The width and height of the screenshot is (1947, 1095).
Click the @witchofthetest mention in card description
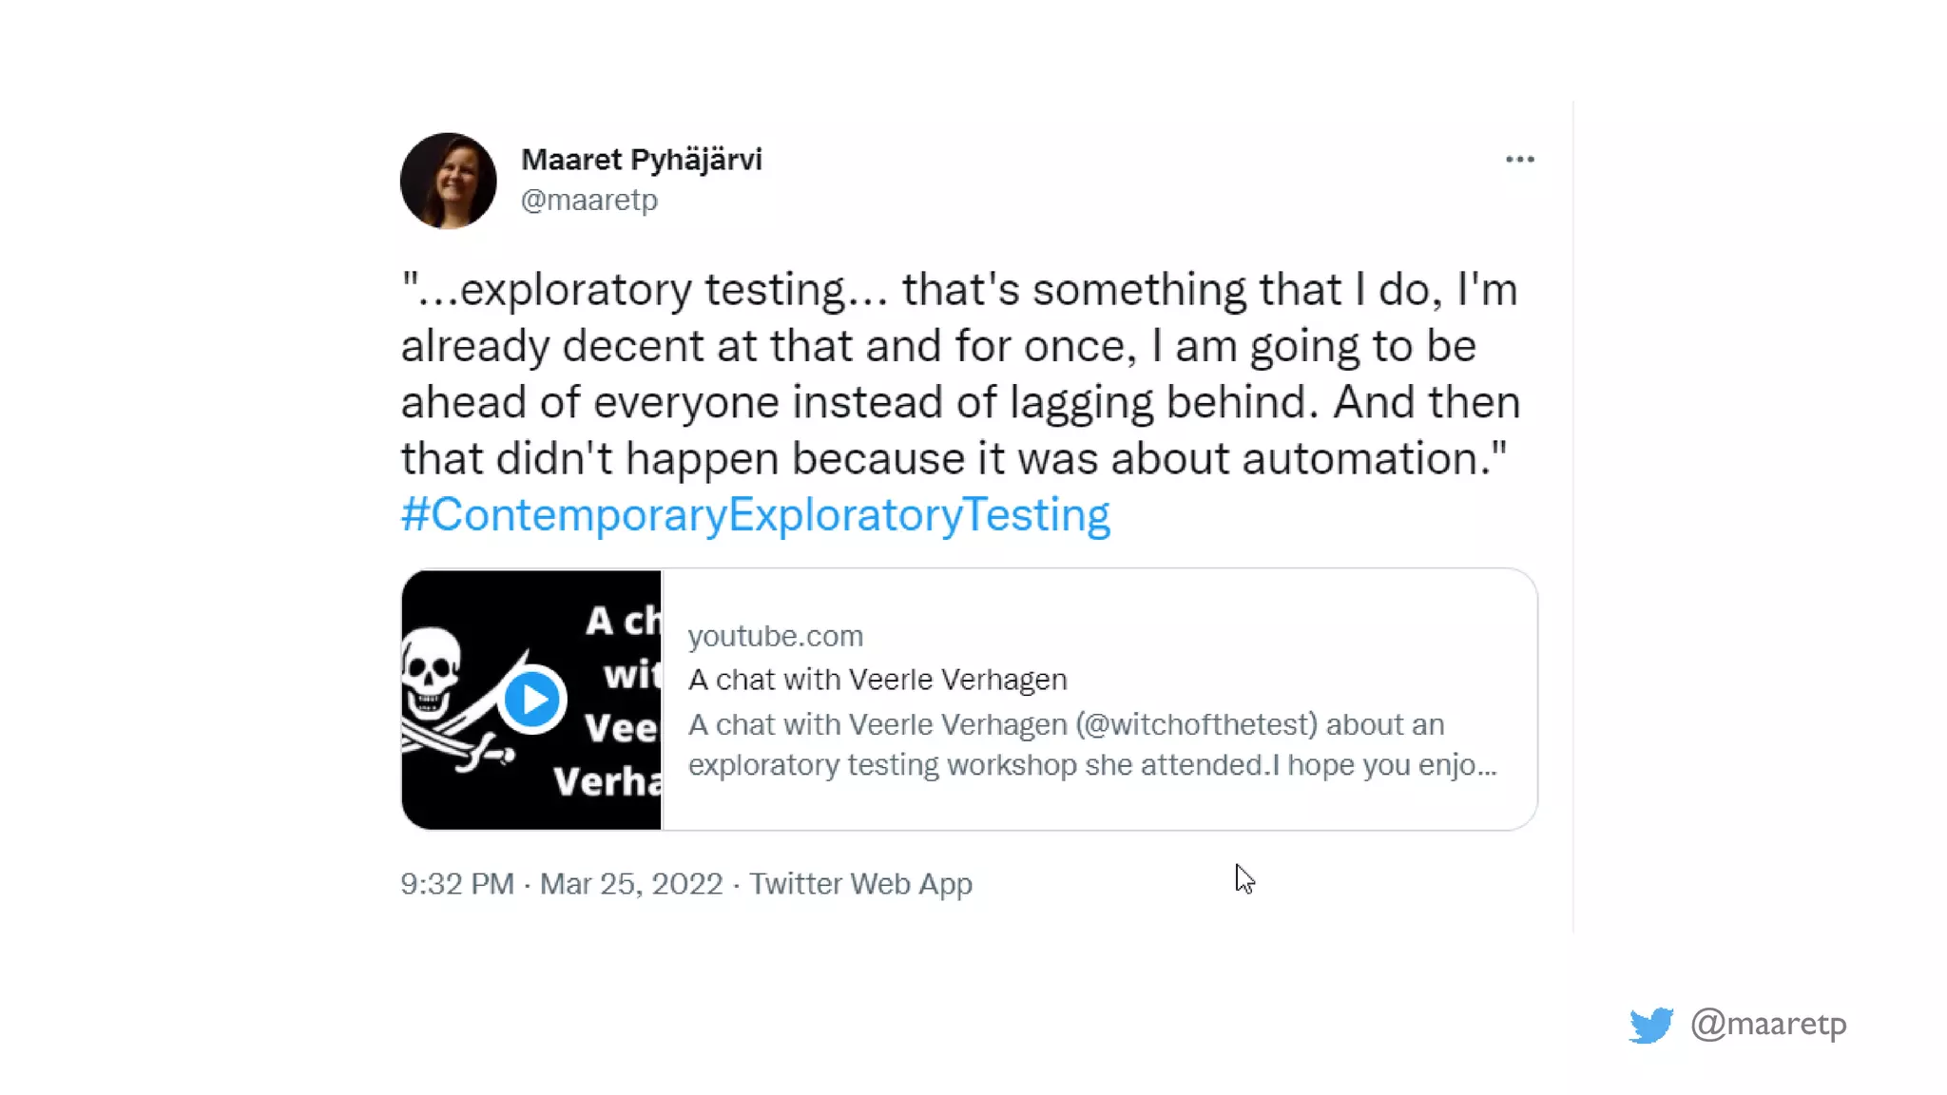click(1197, 724)
